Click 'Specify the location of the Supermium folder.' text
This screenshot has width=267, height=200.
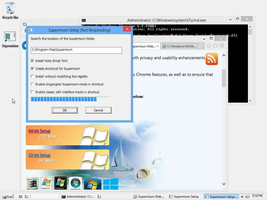pos(63,39)
